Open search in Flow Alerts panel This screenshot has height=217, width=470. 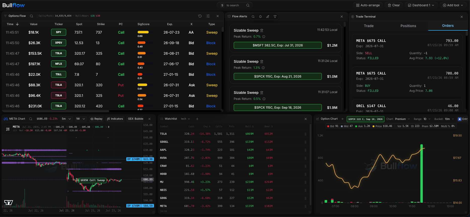253,17
